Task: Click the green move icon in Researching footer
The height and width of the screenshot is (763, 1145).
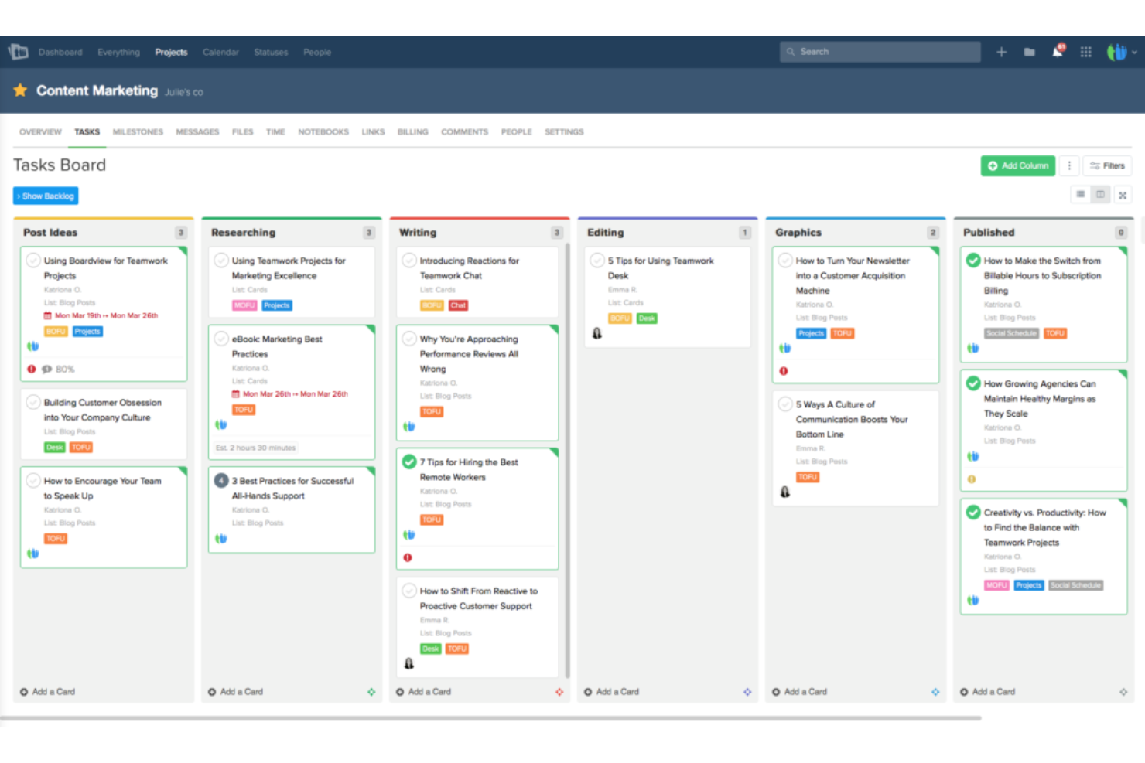Action: pos(371,692)
